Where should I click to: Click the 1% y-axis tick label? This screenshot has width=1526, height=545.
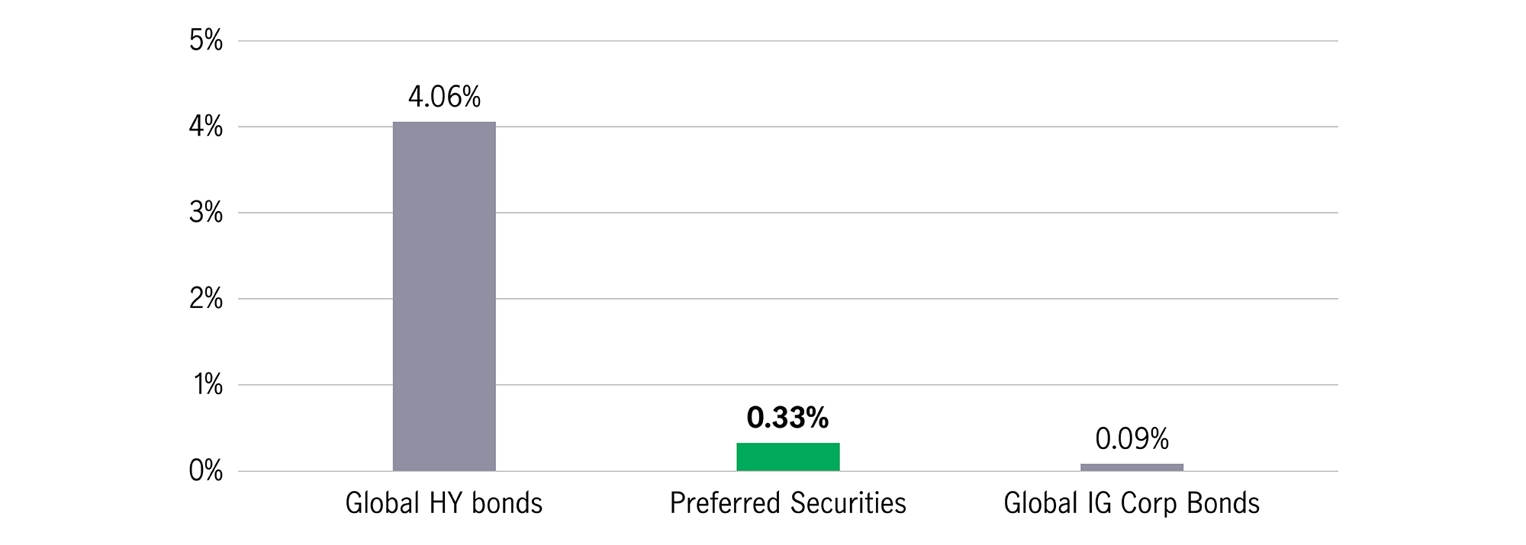click(208, 385)
